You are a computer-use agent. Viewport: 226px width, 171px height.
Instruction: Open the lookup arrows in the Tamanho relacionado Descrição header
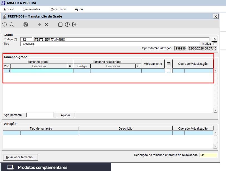click(x=138, y=66)
